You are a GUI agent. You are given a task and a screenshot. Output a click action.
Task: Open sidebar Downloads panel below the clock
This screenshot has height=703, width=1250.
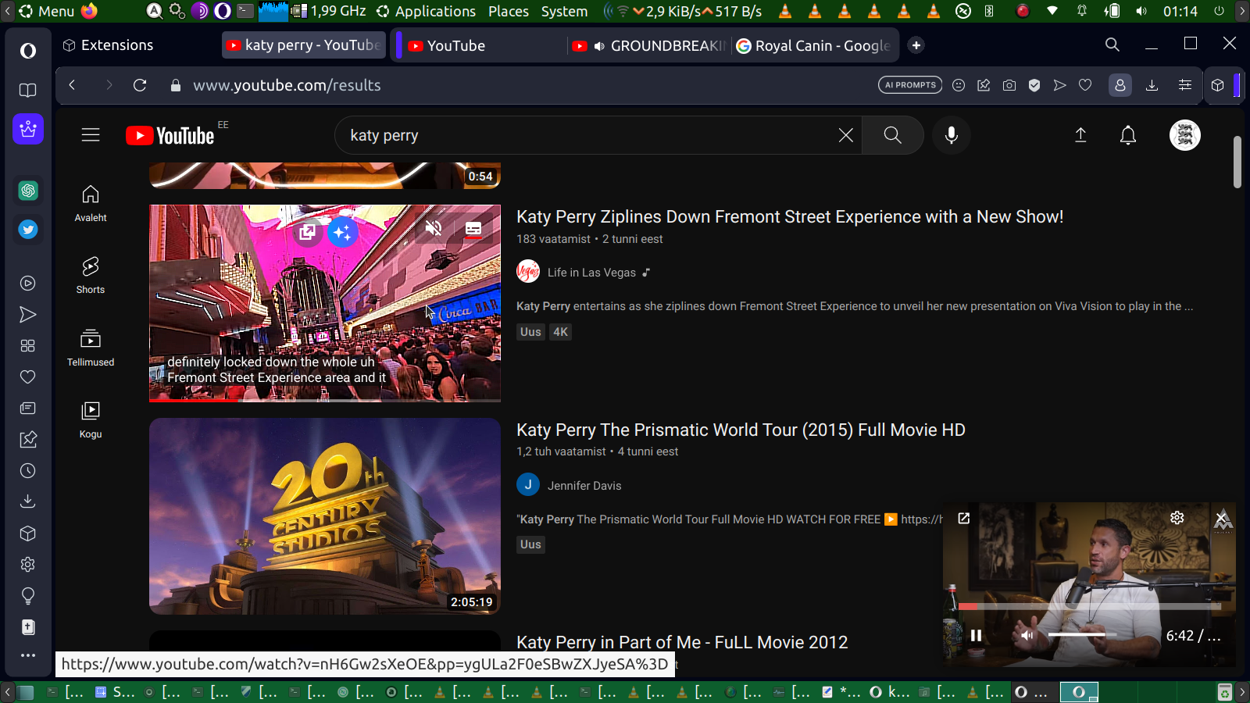click(28, 501)
